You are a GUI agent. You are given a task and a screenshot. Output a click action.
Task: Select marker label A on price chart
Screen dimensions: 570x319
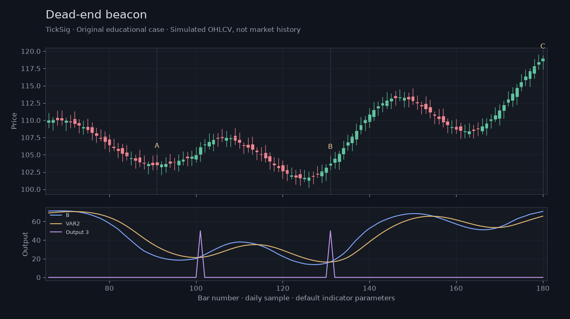click(x=157, y=146)
